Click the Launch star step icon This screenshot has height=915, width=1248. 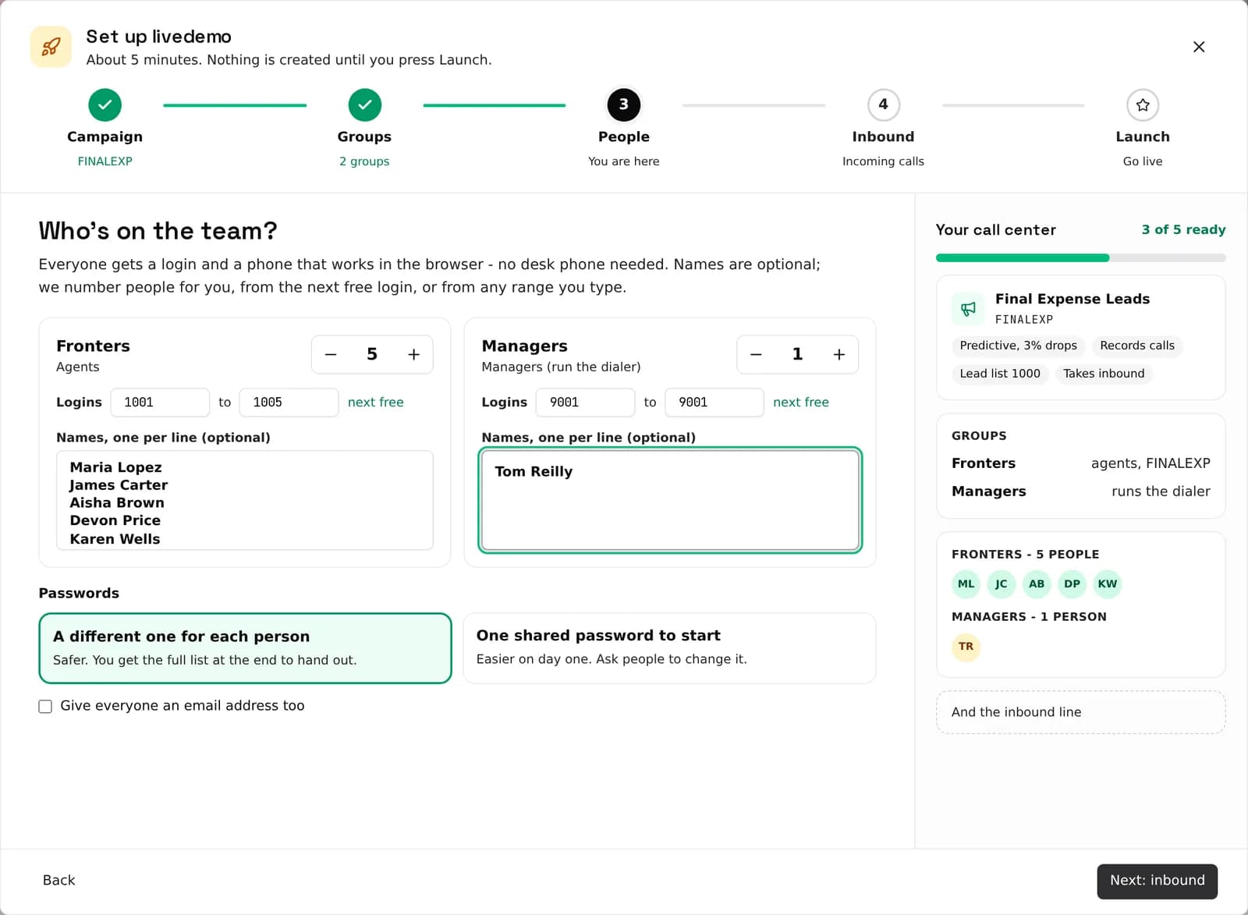coord(1143,105)
